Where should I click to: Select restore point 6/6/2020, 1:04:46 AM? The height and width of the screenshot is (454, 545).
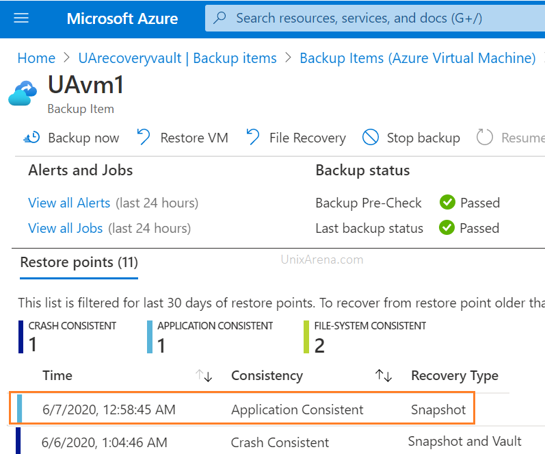pos(104,442)
